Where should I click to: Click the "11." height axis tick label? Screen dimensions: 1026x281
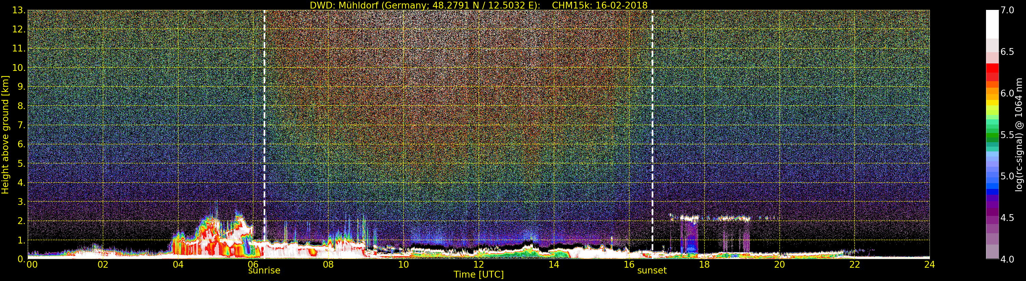coord(19,48)
